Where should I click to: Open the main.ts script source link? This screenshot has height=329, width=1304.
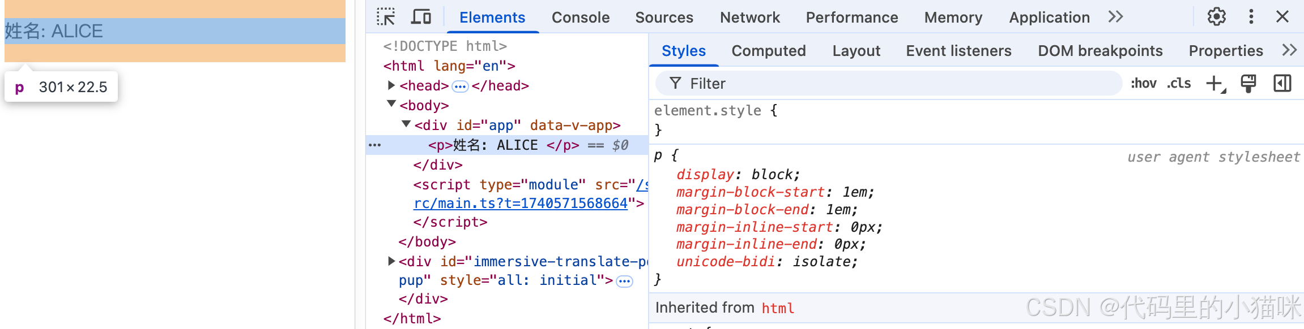521,203
